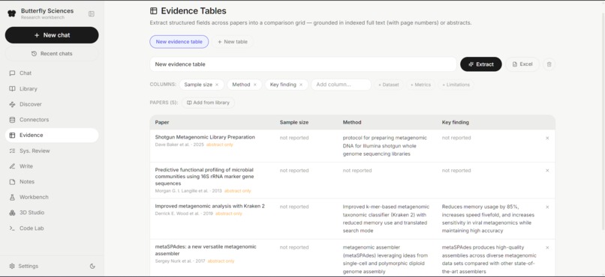Open Connectors section

[x=52, y=120]
